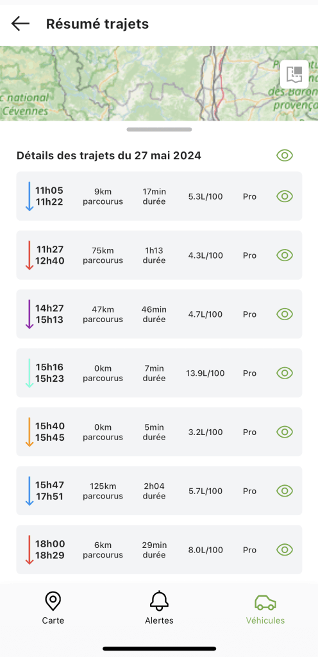
Task: Toggle eye icon for the 15h40 trip
Action: [285, 432]
